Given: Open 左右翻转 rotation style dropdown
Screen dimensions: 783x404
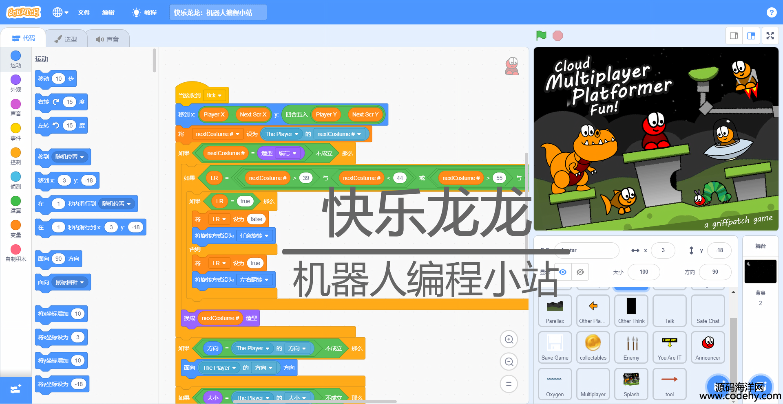Looking at the screenshot, I should pos(255,280).
